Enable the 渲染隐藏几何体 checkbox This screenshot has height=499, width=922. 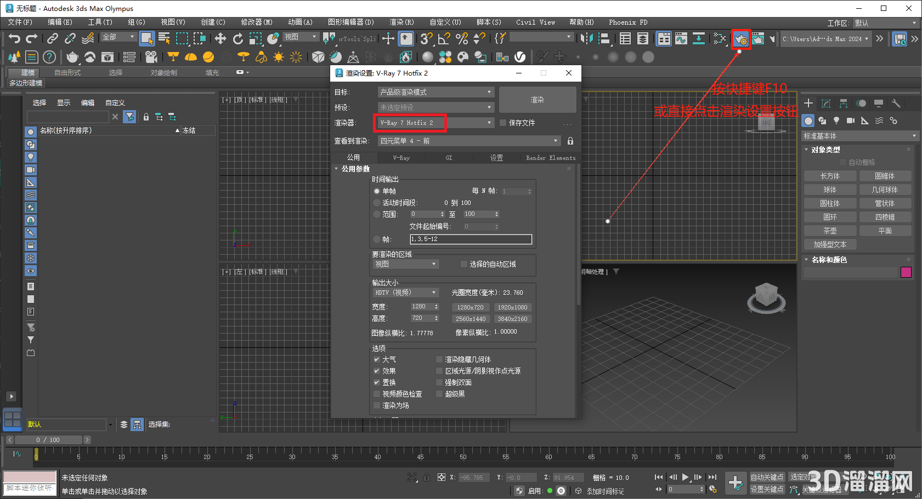coord(439,359)
